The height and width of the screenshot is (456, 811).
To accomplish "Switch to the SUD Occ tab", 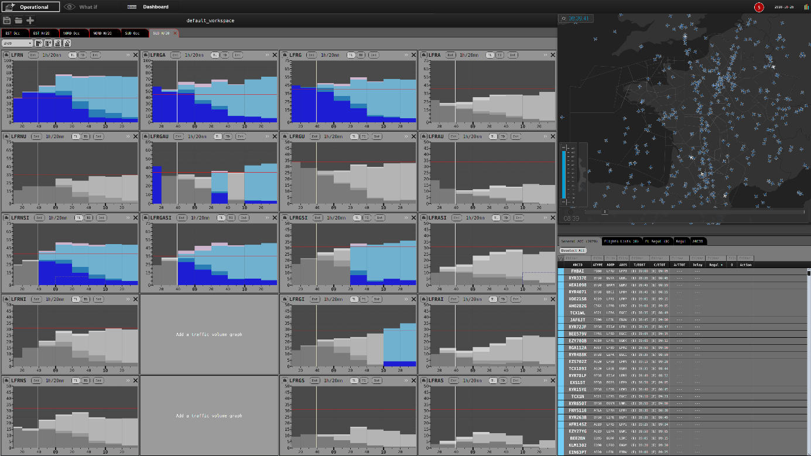I will click(134, 33).
